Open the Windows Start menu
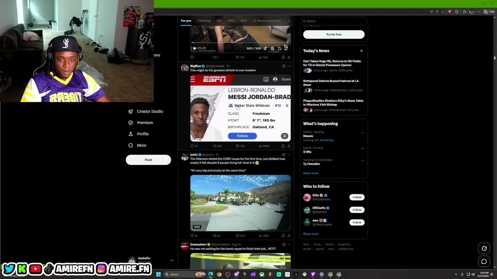Image resolution: width=497 pixels, height=279 pixels. coord(158,274)
